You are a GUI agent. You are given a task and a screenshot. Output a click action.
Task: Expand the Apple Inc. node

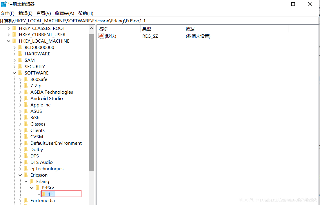(20, 105)
